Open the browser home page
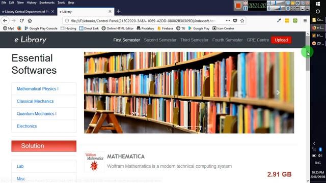The height and width of the screenshot is (183, 326). tap(30, 20)
